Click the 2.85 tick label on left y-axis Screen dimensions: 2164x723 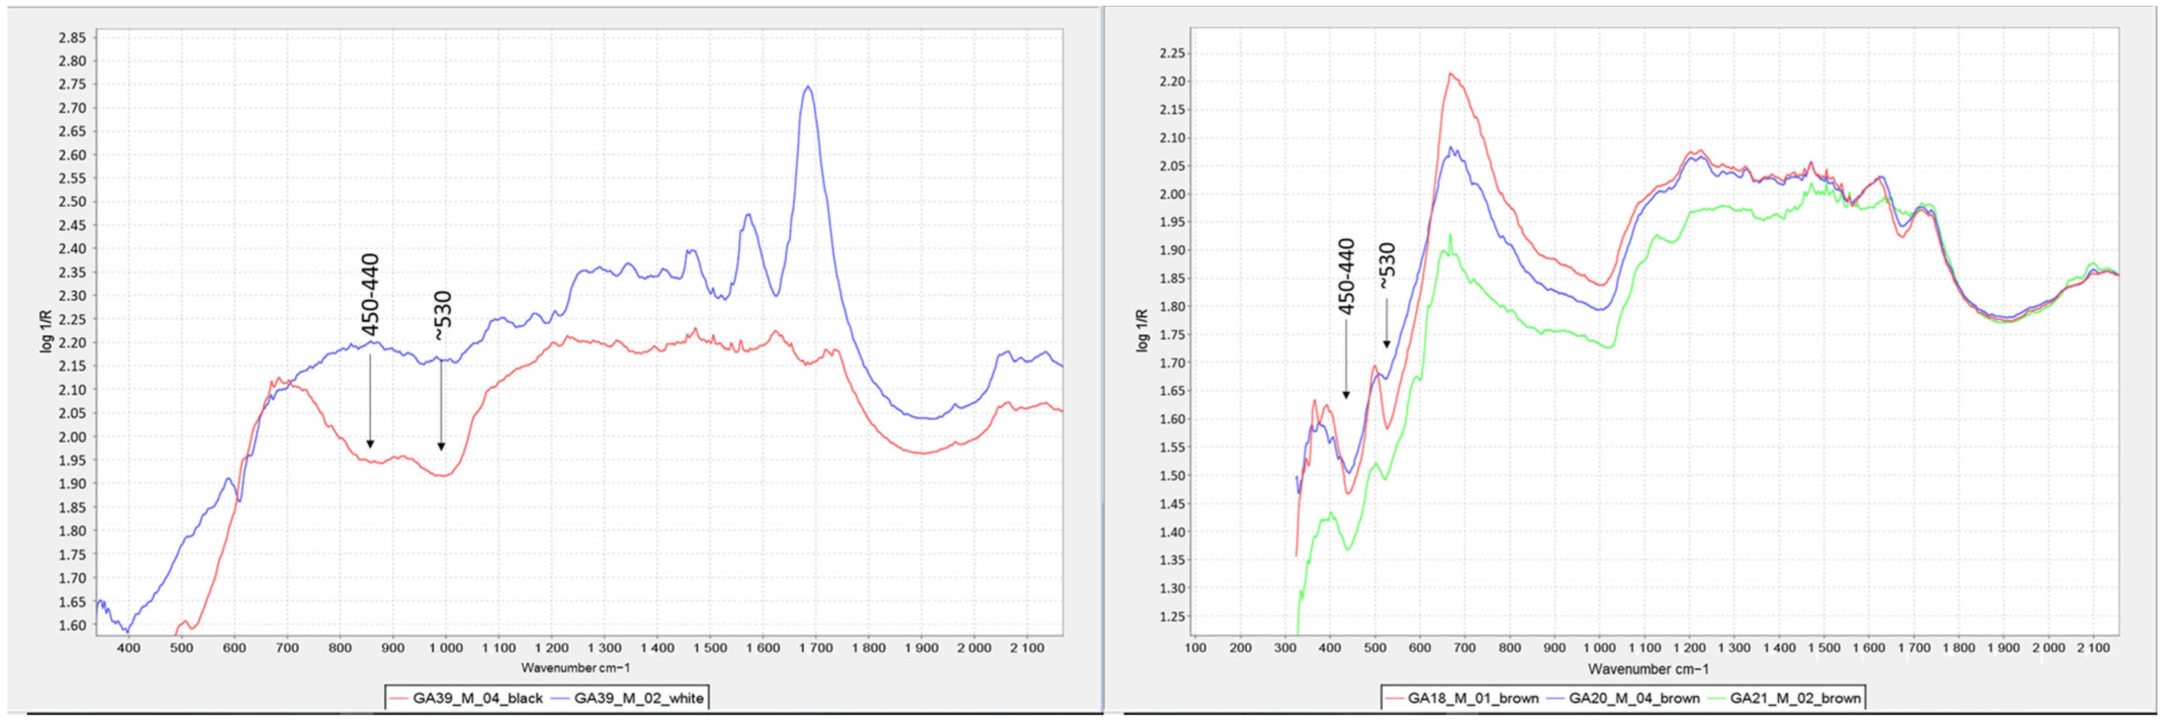tap(72, 38)
